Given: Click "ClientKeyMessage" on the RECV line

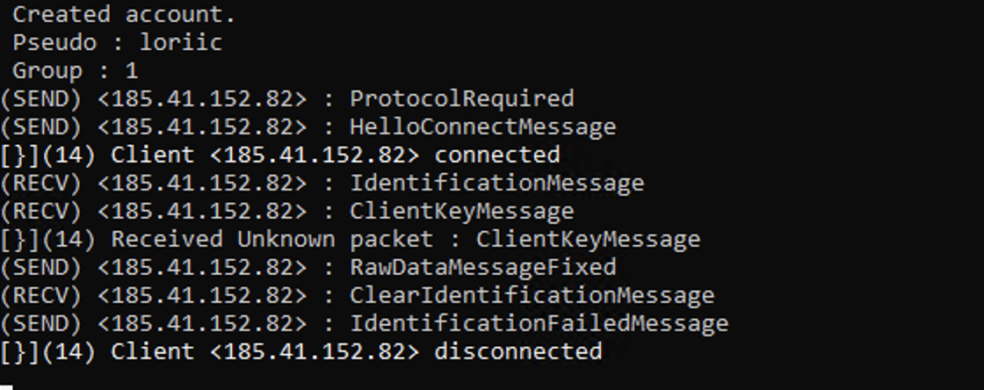Looking at the screenshot, I should point(462,212).
